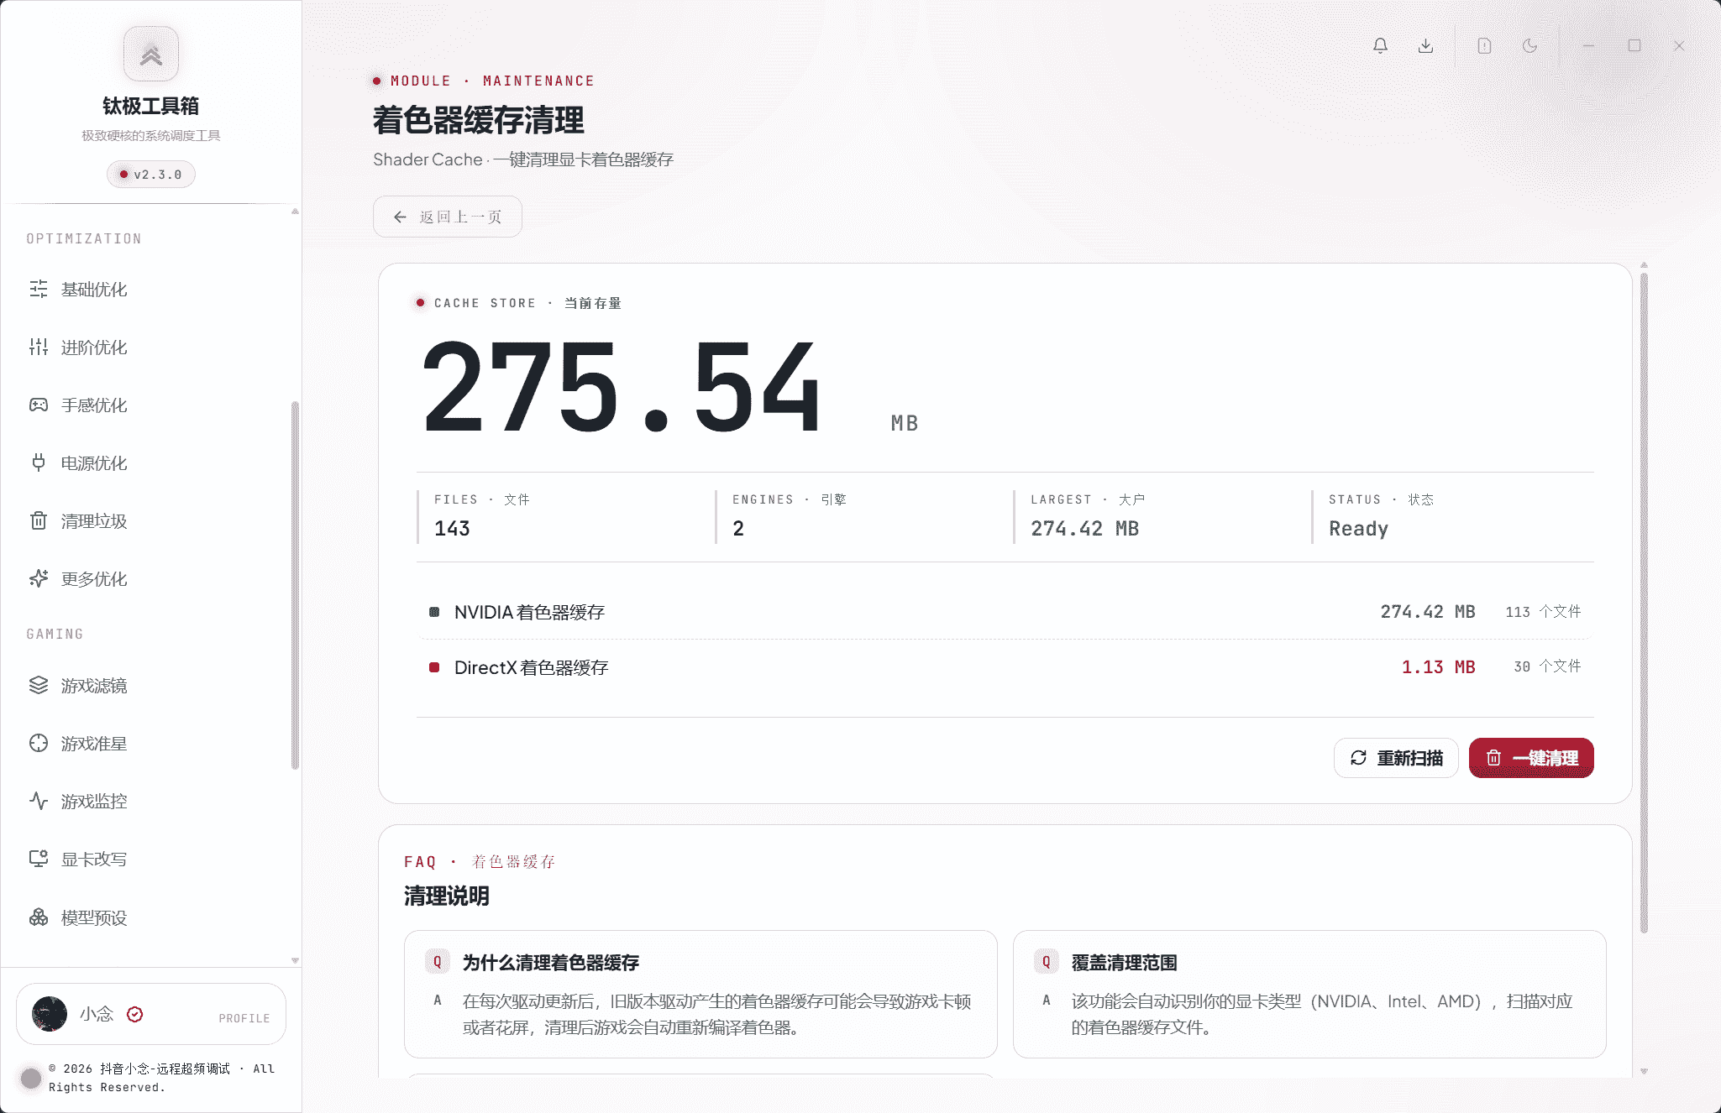The height and width of the screenshot is (1113, 1721).
Task: Click the 275.54 cache size figure
Action: pos(622,387)
